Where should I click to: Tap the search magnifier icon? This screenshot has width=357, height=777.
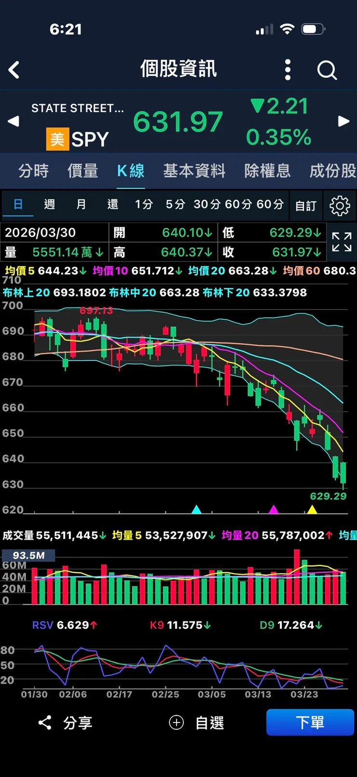pyautogui.click(x=327, y=70)
